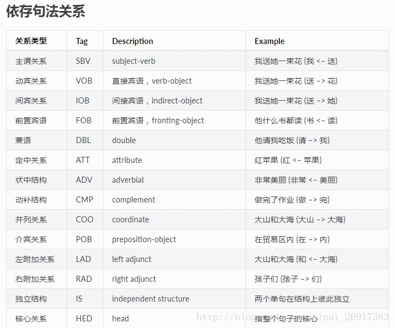Select the LAD tag cell

click(84, 259)
